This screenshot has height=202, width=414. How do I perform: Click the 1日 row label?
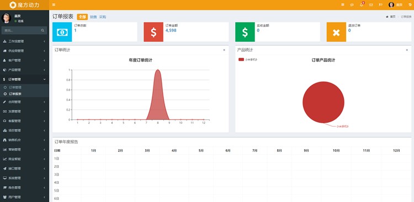click(x=56, y=159)
